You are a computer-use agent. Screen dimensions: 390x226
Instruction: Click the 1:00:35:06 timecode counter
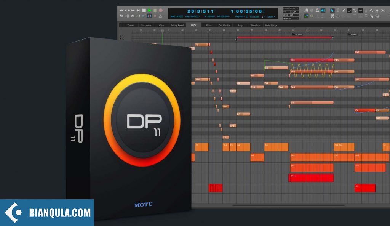point(246,11)
